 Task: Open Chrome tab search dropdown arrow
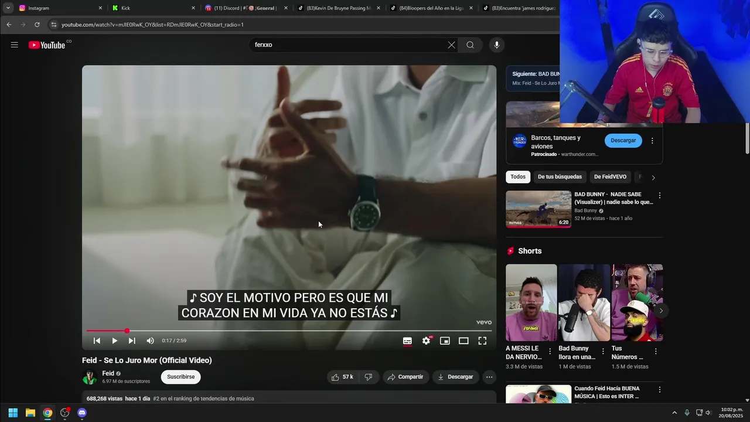pos(8,8)
